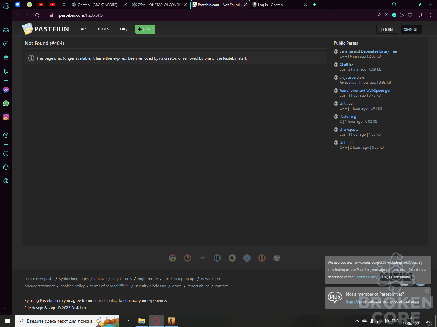Viewport: 437px width, 327px height.
Task: Open the API menu item
Action: pos(84,29)
